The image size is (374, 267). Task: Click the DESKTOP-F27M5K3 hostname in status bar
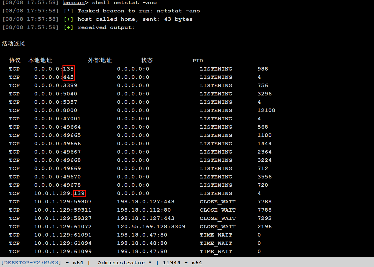(x=31, y=263)
